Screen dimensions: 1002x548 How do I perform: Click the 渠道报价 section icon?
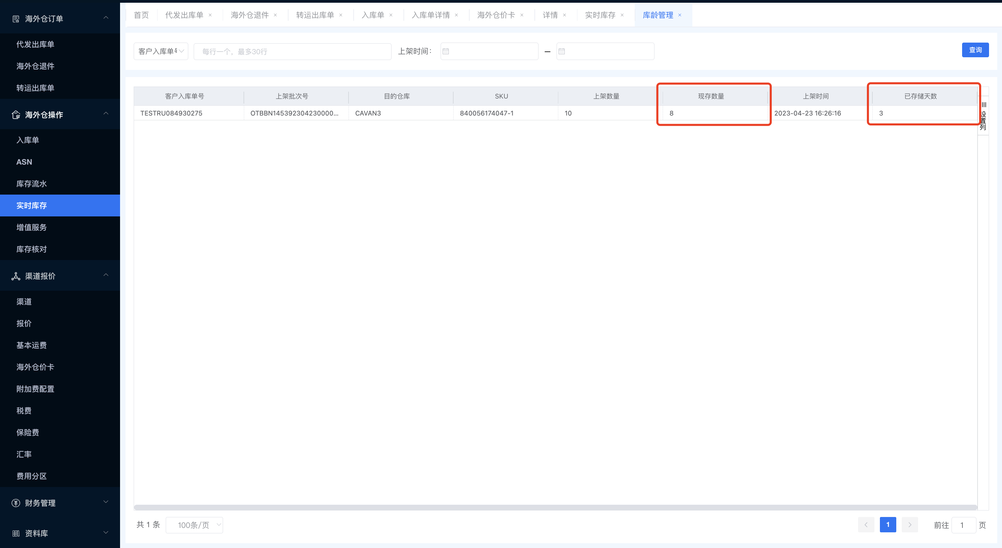(x=16, y=276)
